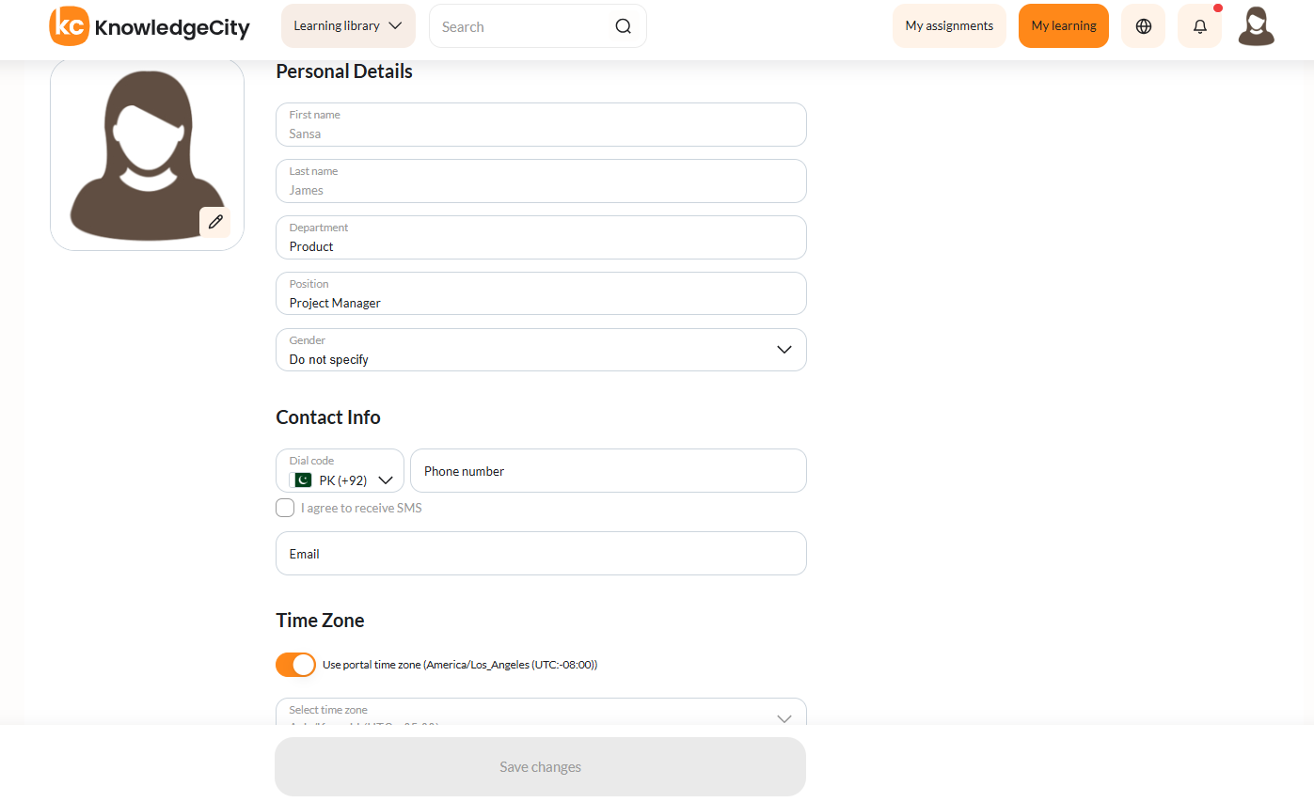Open My learning

click(1064, 26)
